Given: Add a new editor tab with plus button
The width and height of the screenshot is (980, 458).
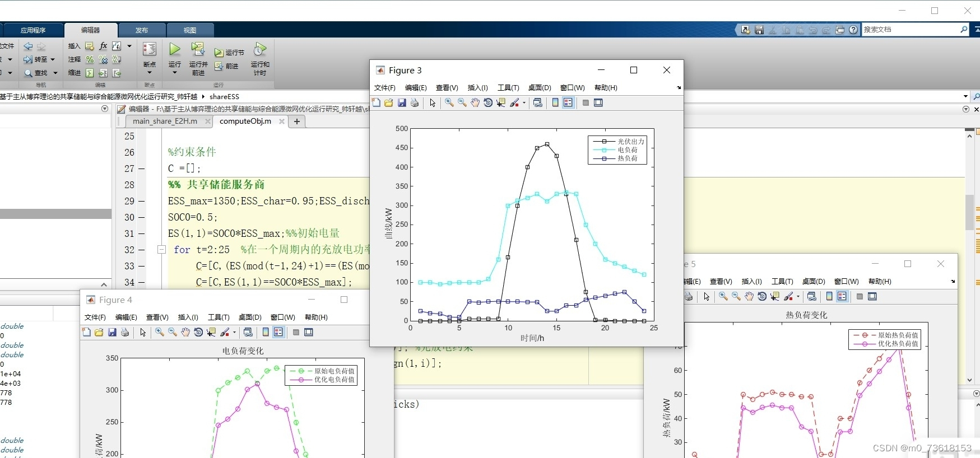Looking at the screenshot, I should tap(297, 121).
